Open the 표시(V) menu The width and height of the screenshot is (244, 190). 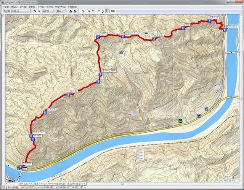pos(41,7)
